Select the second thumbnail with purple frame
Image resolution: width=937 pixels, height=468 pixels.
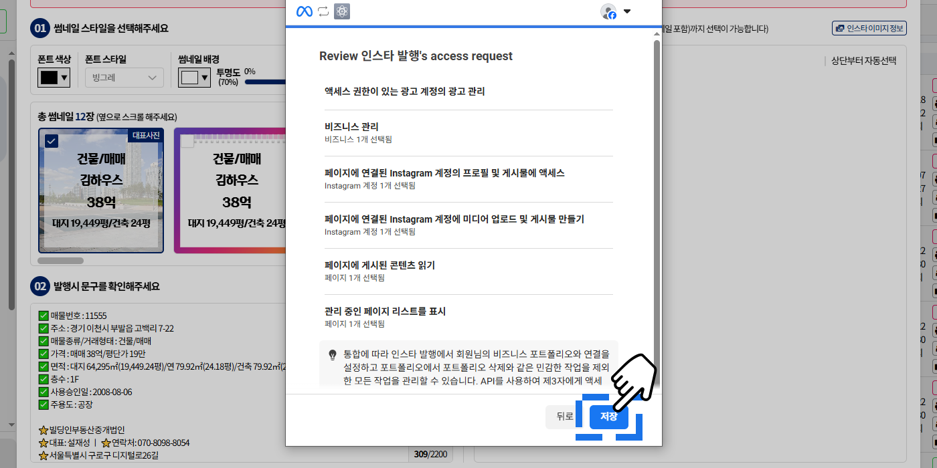230,190
